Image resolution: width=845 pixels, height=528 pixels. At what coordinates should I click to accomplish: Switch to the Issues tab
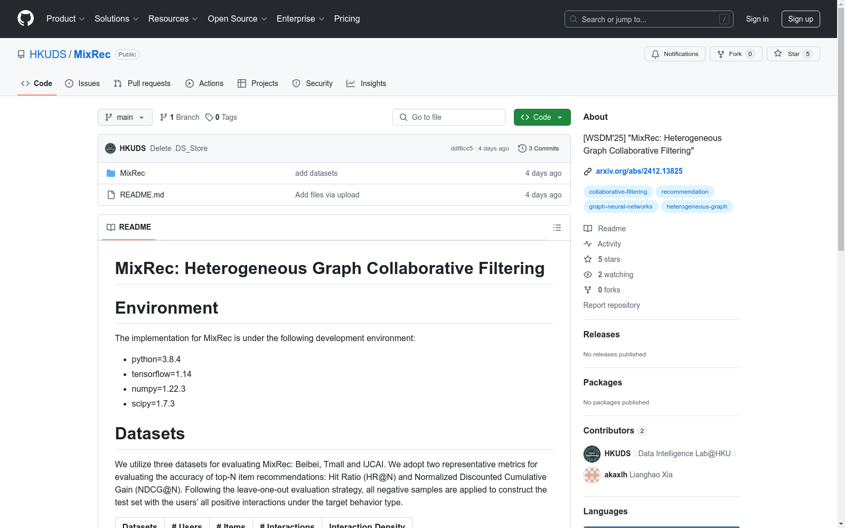point(82,83)
